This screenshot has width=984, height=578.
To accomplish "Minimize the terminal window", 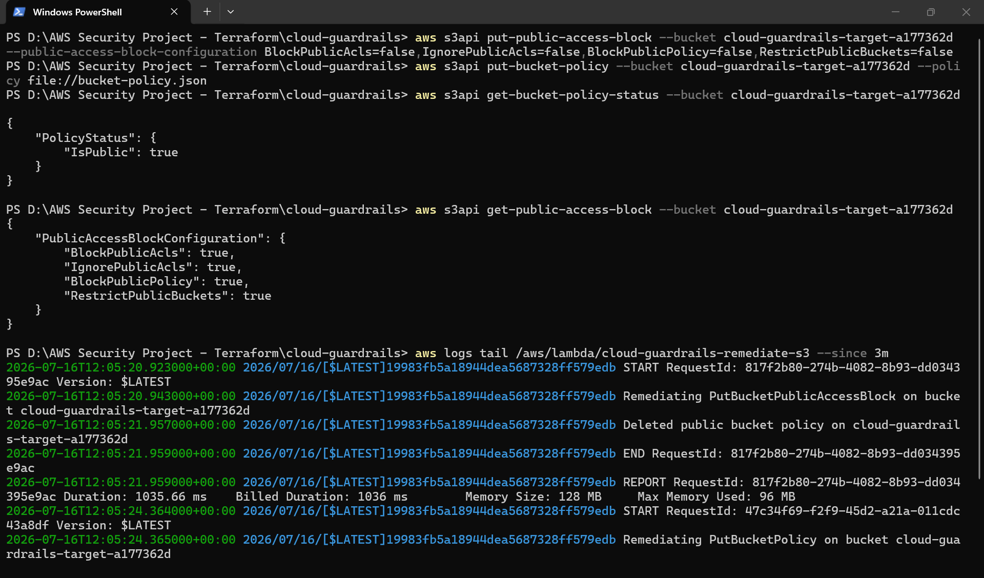I will click(x=895, y=12).
